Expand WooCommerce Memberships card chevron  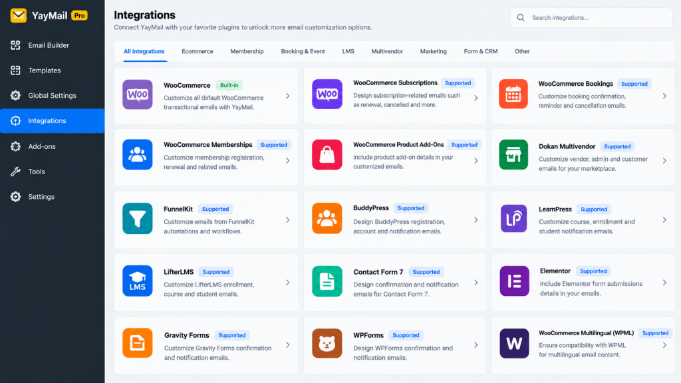[288, 161]
